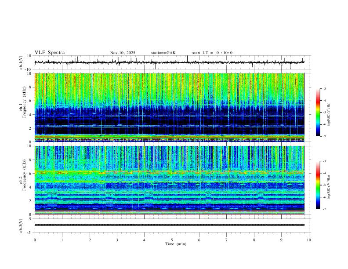This screenshot has width=348, height=269.
Task: Click the ch.2 colorbar 'log(PSD)(V²/Hz)' label
Action: [329, 187]
